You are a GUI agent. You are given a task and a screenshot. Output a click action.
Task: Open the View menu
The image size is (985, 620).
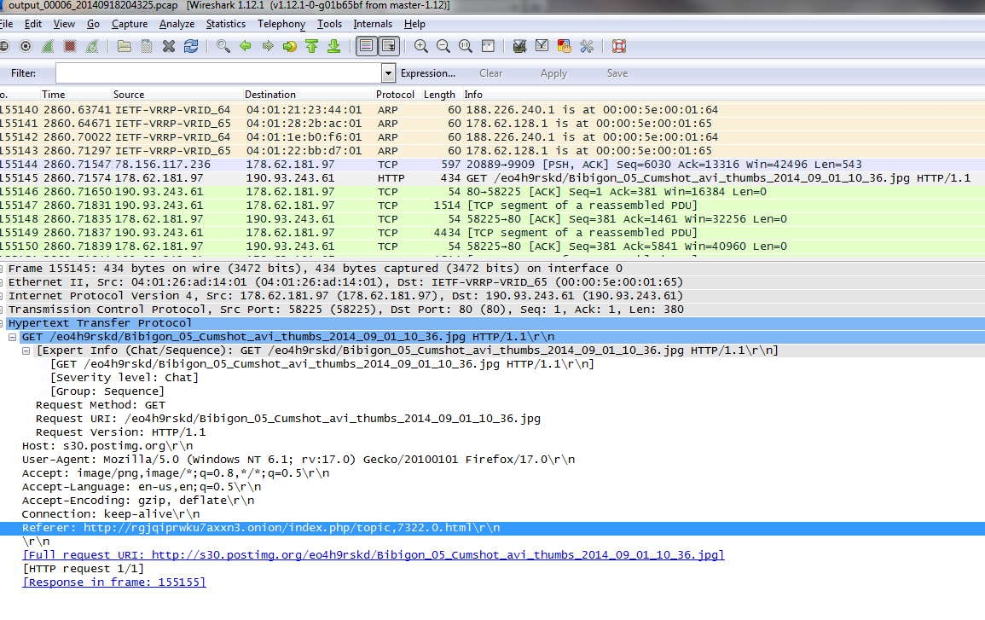point(64,24)
